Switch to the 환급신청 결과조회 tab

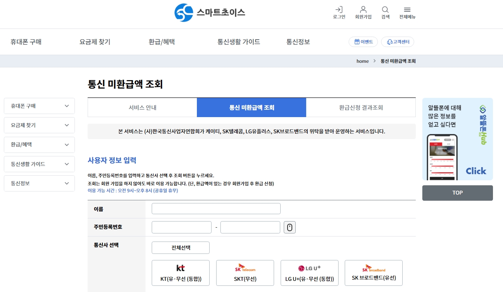click(361, 107)
